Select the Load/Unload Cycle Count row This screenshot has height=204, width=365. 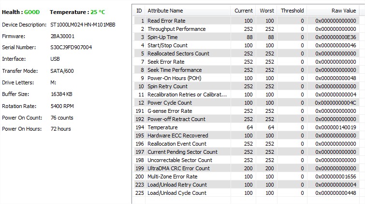(x=246, y=193)
